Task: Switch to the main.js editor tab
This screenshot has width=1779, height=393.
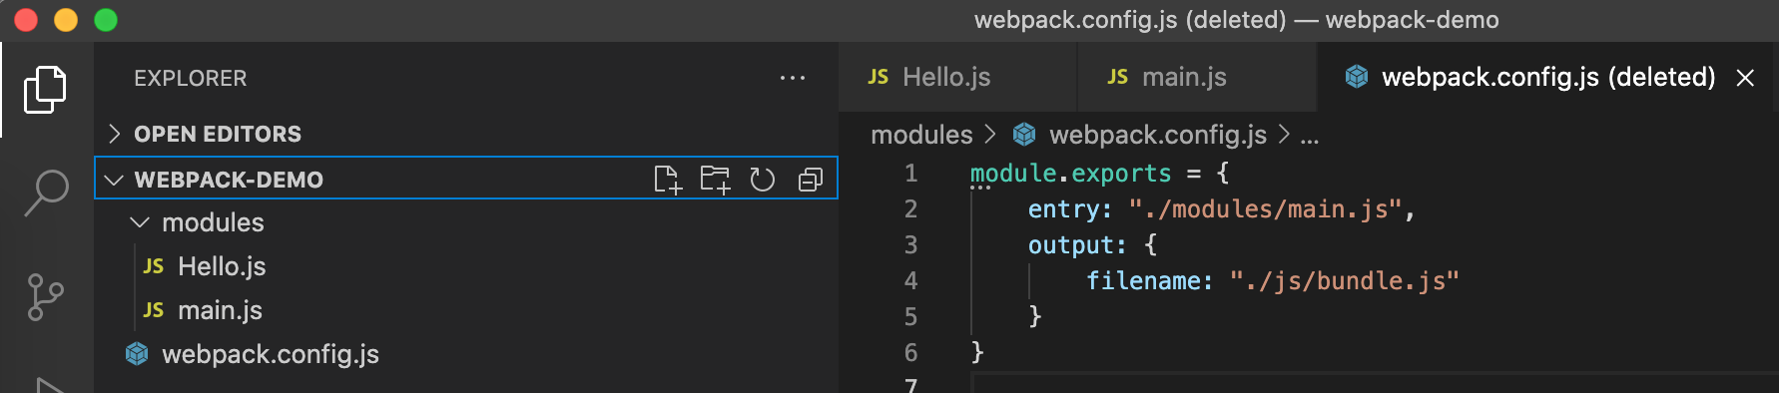Action: pos(1197,77)
